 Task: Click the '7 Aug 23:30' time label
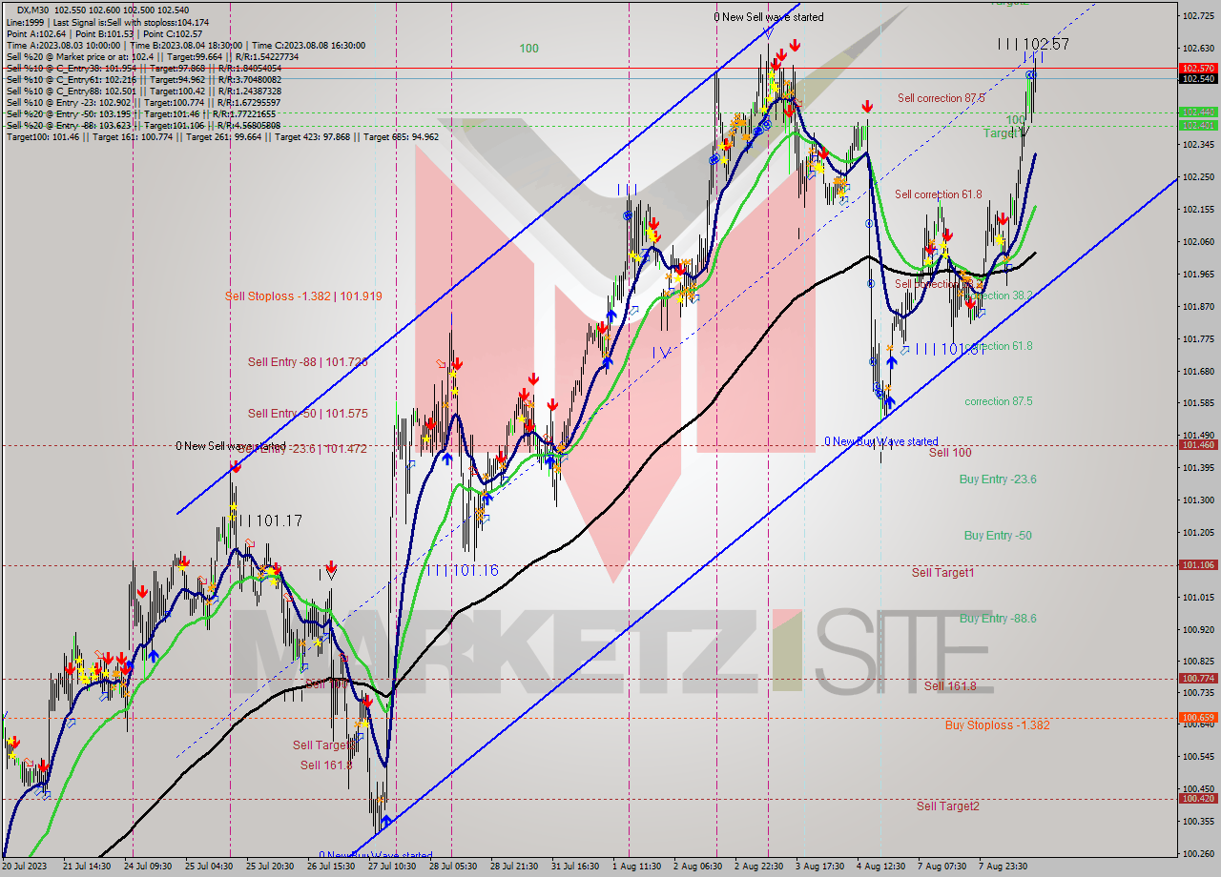click(x=1004, y=867)
